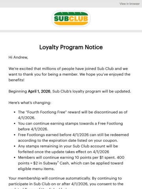Click the word "benefits!"
142x189 pixels.
(x=17, y=80)
